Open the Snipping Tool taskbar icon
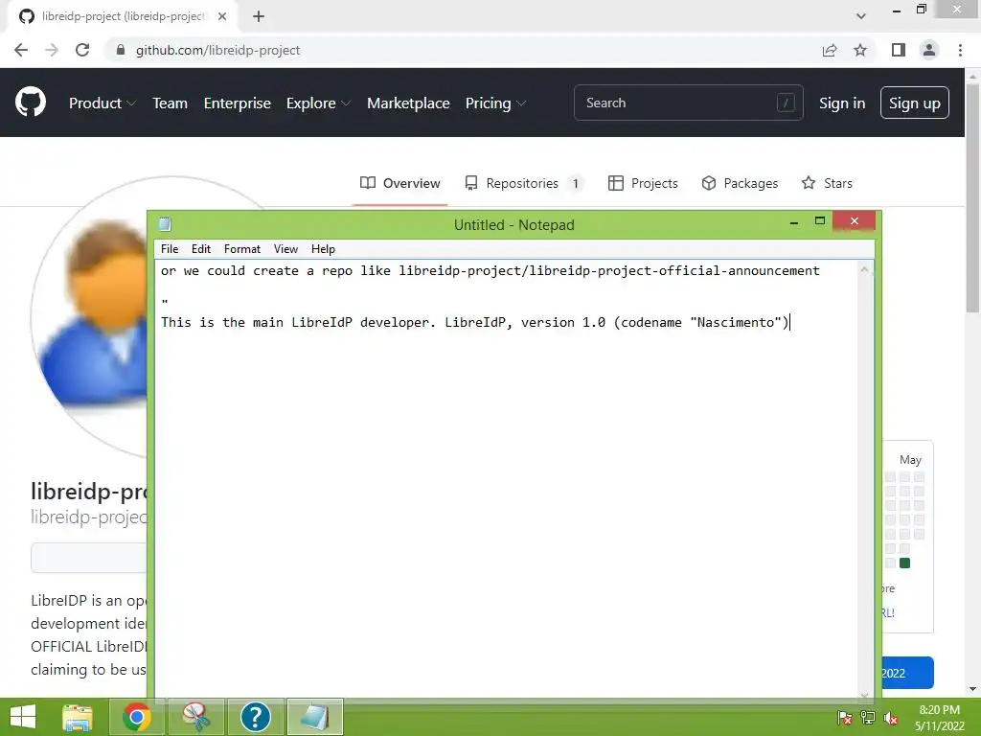Viewport: 981px width, 736px height. click(x=195, y=717)
